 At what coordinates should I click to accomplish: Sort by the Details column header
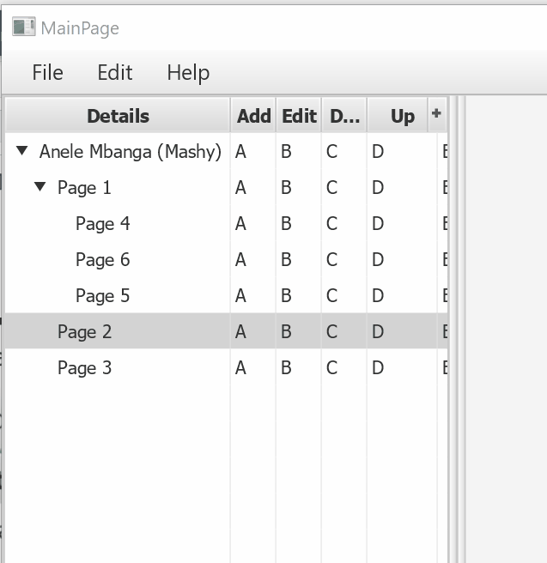coord(118,116)
